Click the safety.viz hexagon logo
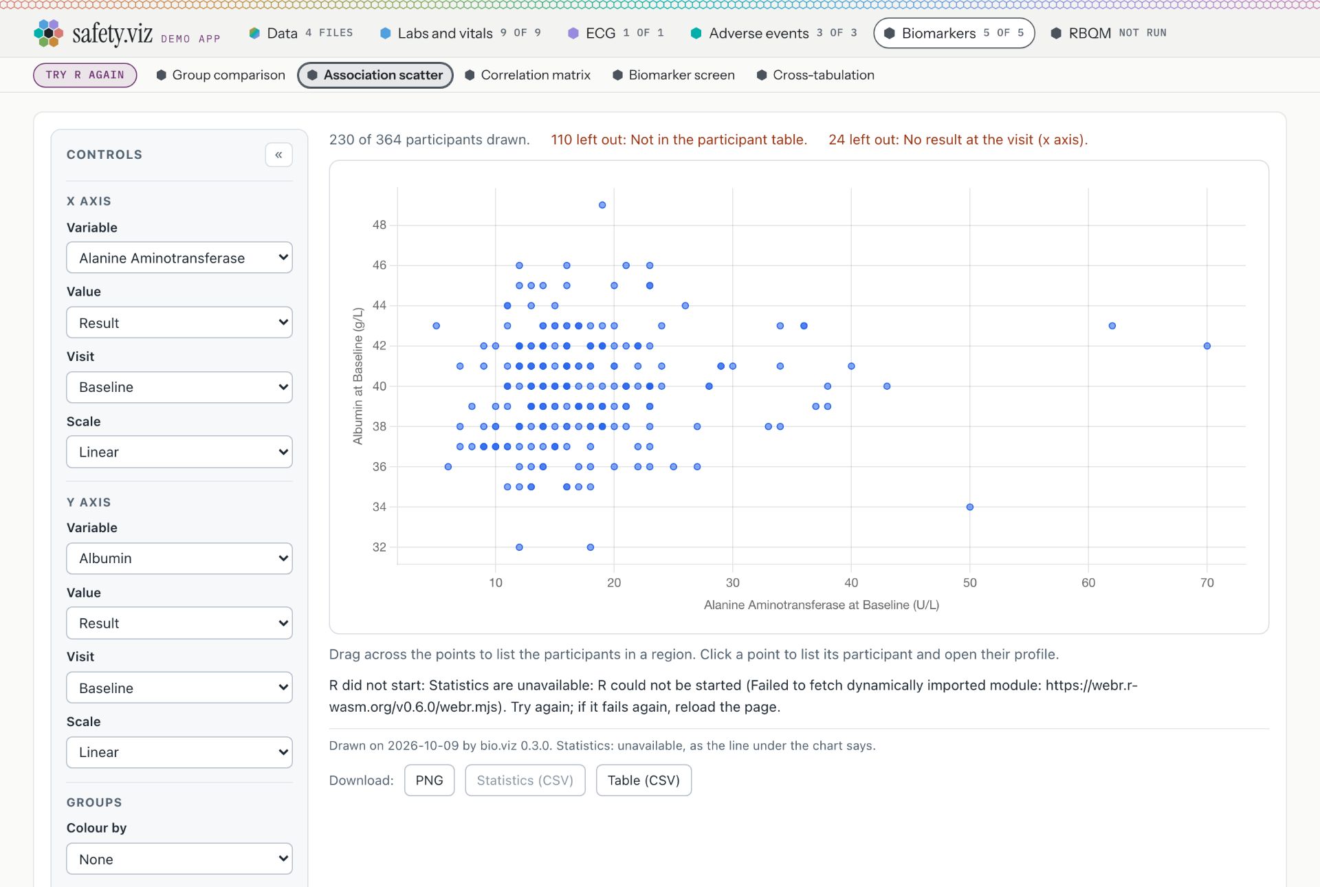Image resolution: width=1320 pixels, height=887 pixels. [x=47, y=33]
